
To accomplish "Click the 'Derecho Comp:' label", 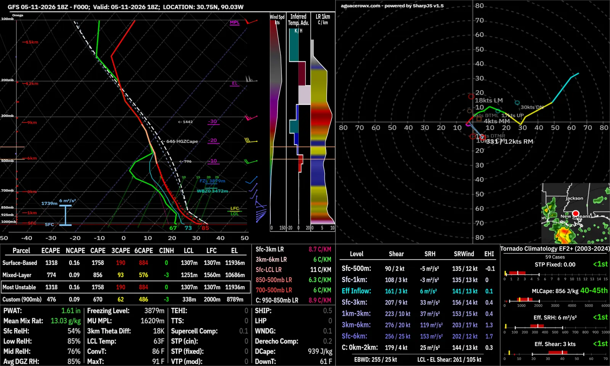I will pyautogui.click(x=276, y=341).
